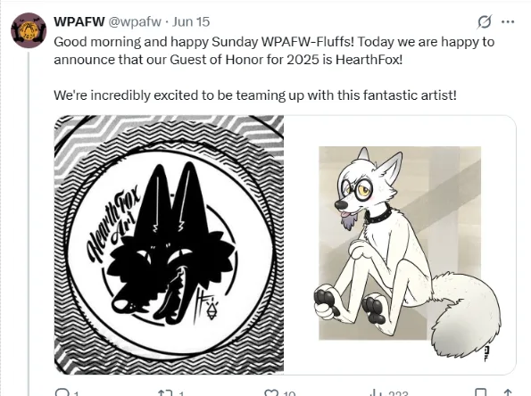Click the reply count next to speech bubble
This screenshot has width=531, height=396.
pyautogui.click(x=76, y=393)
